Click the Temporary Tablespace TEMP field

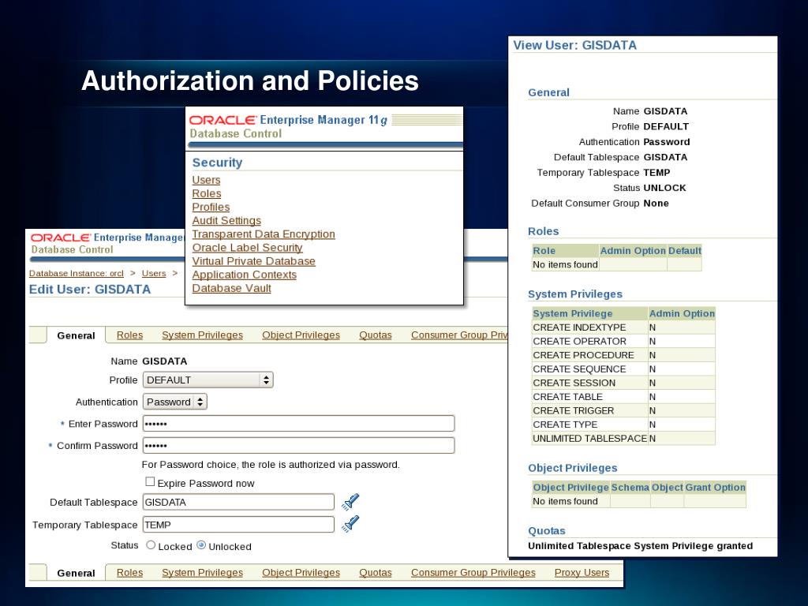238,525
